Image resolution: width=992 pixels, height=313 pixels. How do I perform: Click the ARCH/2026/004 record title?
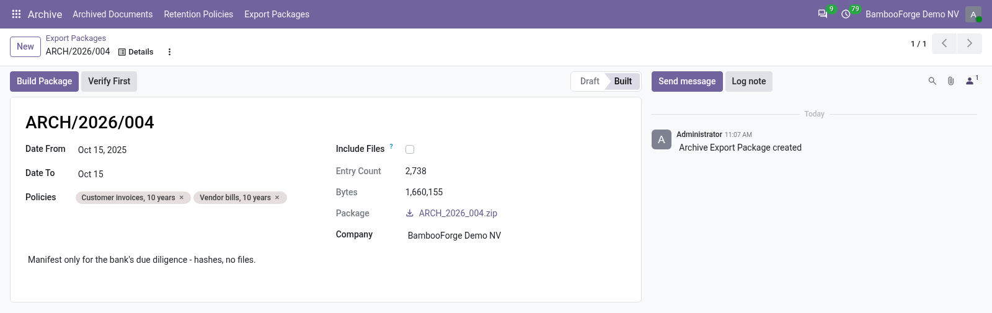pos(90,122)
